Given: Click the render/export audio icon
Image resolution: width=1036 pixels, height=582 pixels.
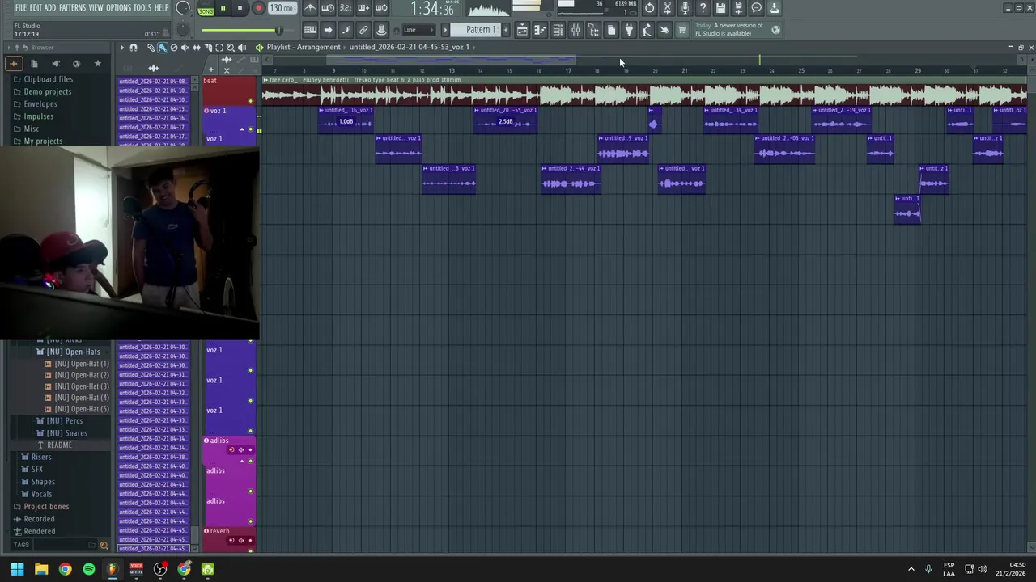Looking at the screenshot, I should [x=738, y=8].
